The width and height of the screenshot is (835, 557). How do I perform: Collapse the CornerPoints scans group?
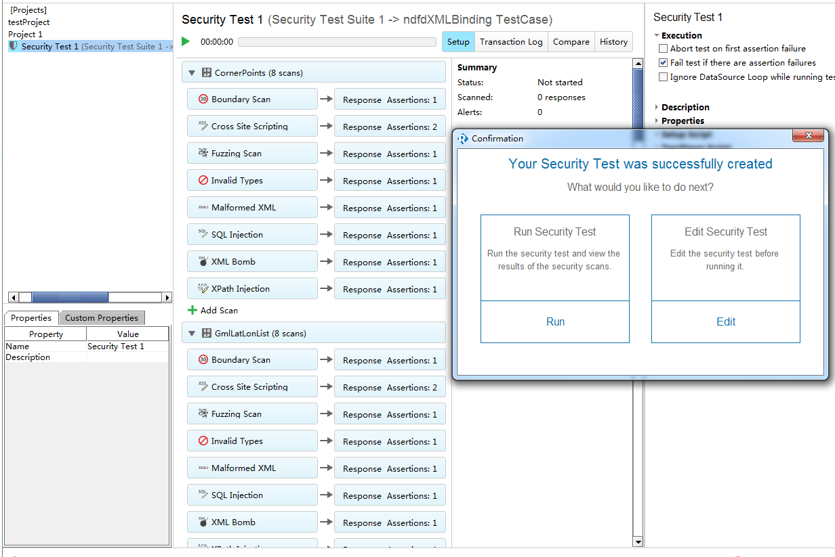pyautogui.click(x=192, y=73)
